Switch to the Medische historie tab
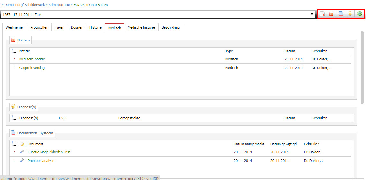Image resolution: width=366 pixels, height=180 pixels. [141, 27]
